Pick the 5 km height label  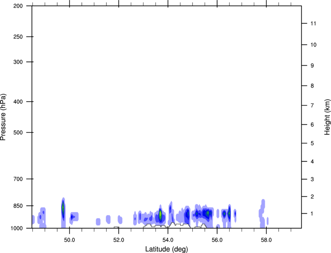(312, 143)
